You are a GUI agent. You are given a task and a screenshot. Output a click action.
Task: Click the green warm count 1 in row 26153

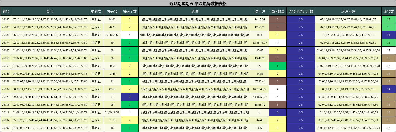click(278, 66)
